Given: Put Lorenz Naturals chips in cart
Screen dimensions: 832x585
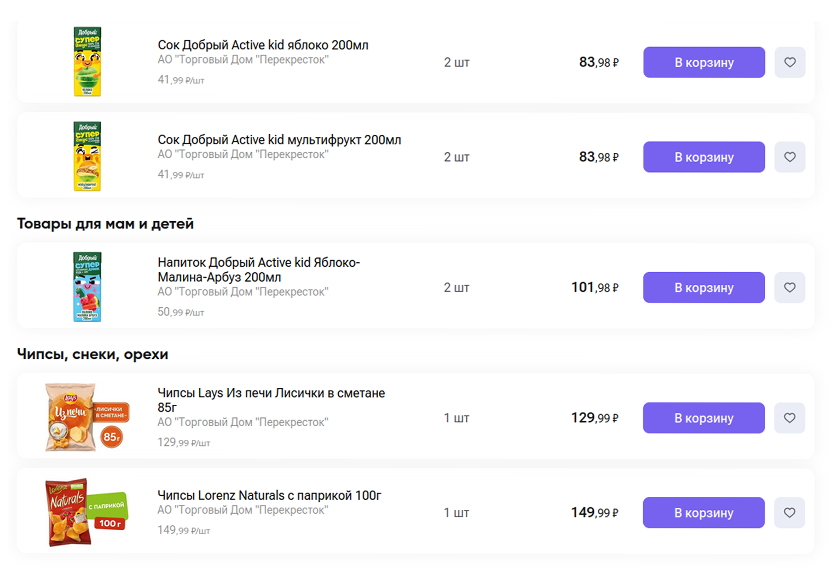Looking at the screenshot, I should coord(703,513).
